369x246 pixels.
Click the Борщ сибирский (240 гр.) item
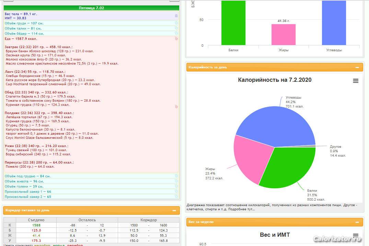click(38, 154)
